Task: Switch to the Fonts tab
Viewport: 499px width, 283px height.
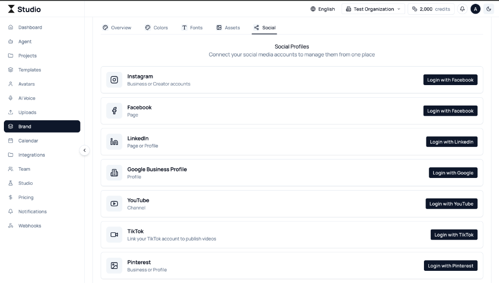Action: tap(192, 28)
